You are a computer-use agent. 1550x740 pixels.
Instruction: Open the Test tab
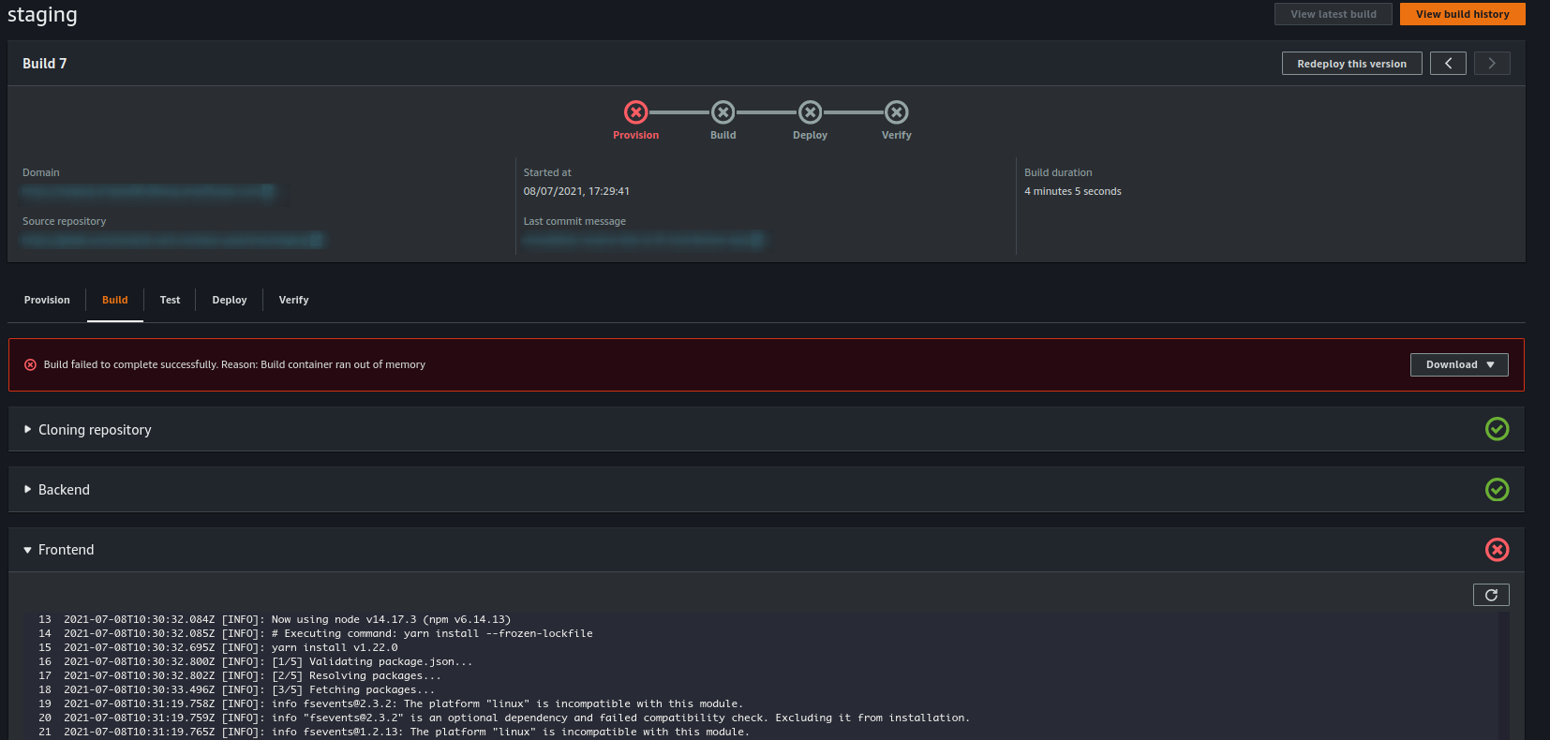click(x=170, y=300)
